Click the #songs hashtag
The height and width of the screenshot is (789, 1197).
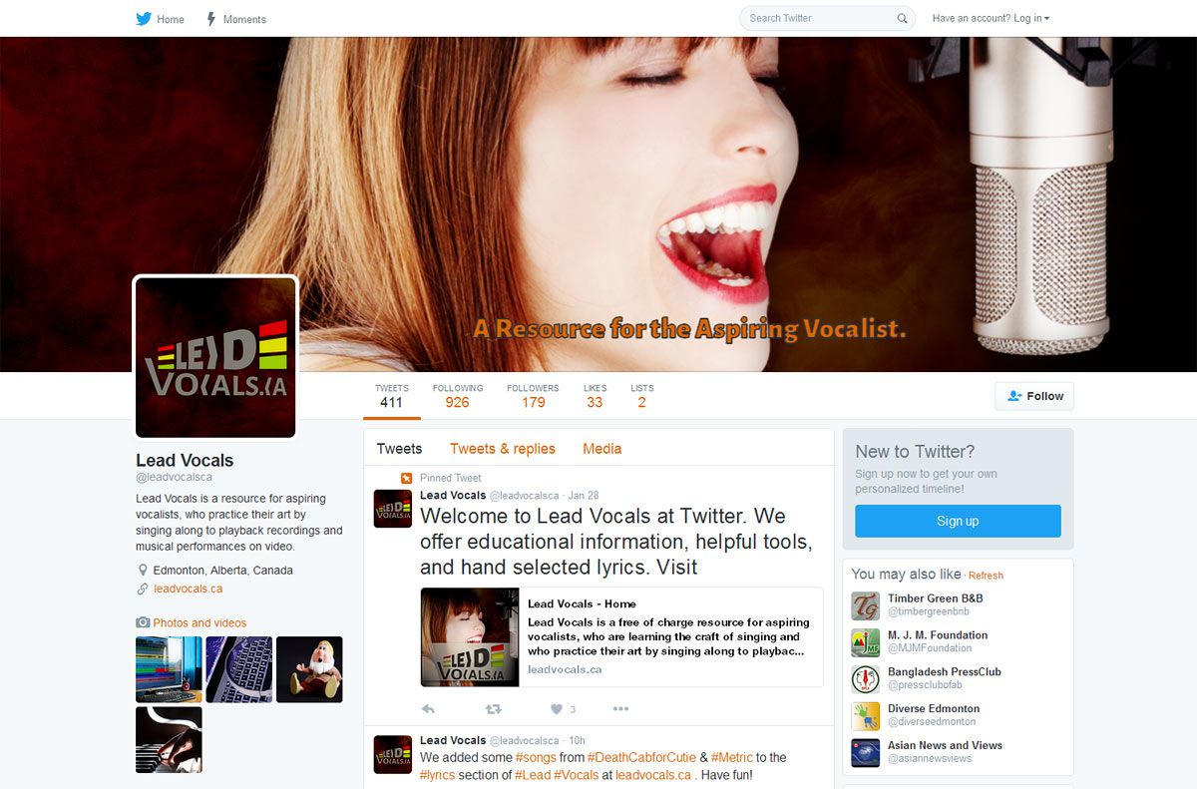pyautogui.click(x=535, y=758)
